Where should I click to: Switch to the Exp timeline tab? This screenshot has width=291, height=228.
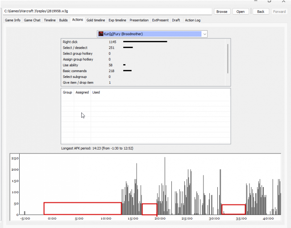tap(117, 20)
